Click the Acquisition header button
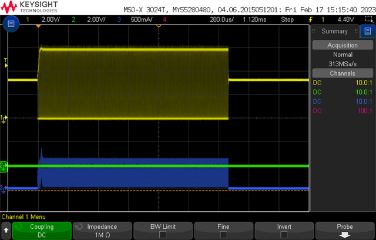376x240 pixels. click(x=343, y=45)
